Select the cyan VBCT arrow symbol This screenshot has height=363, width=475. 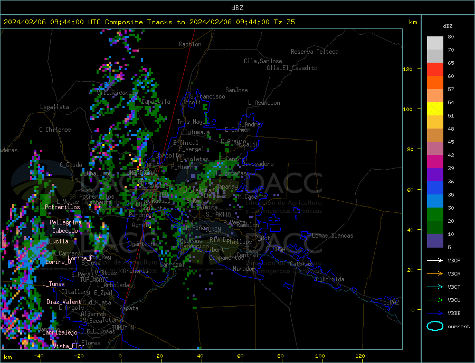435,287
